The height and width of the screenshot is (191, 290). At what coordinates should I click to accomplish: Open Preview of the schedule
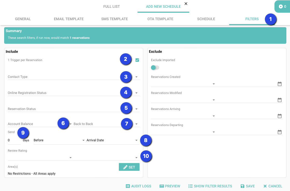[x=170, y=186]
